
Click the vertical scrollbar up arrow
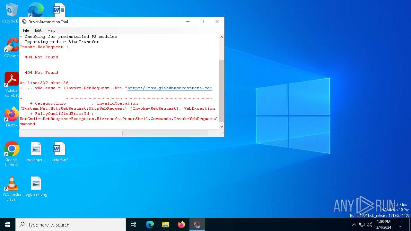222,37
